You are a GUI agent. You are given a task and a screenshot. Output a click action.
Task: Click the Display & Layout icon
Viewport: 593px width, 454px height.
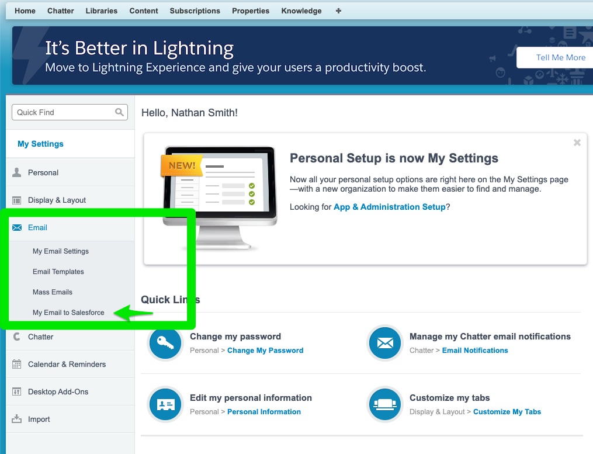tap(17, 200)
